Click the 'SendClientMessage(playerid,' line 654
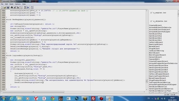Screen dimensions: 179x101 tap(29, 82)
